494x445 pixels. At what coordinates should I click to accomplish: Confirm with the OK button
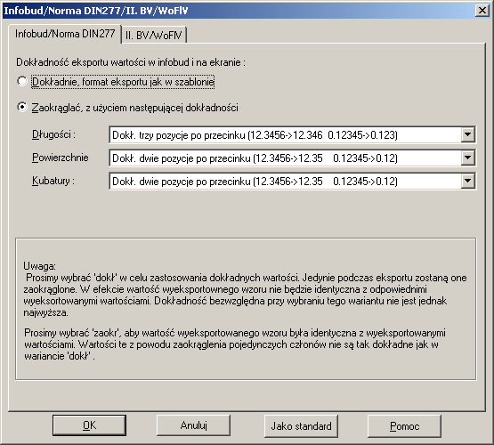coord(89,425)
